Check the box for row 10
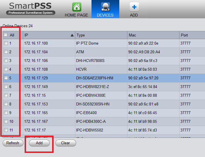Screen dimensions: 205x157 point(6,121)
